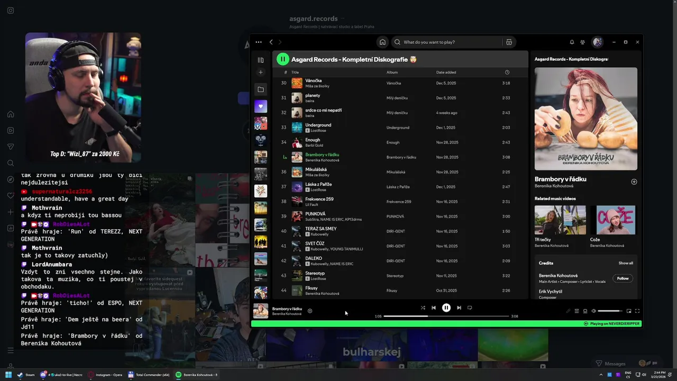This screenshot has width=677, height=381.
Task: Open the Miniplayer icon
Action: tap(629, 311)
